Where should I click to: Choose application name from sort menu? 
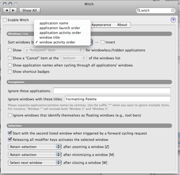coord(62,23)
